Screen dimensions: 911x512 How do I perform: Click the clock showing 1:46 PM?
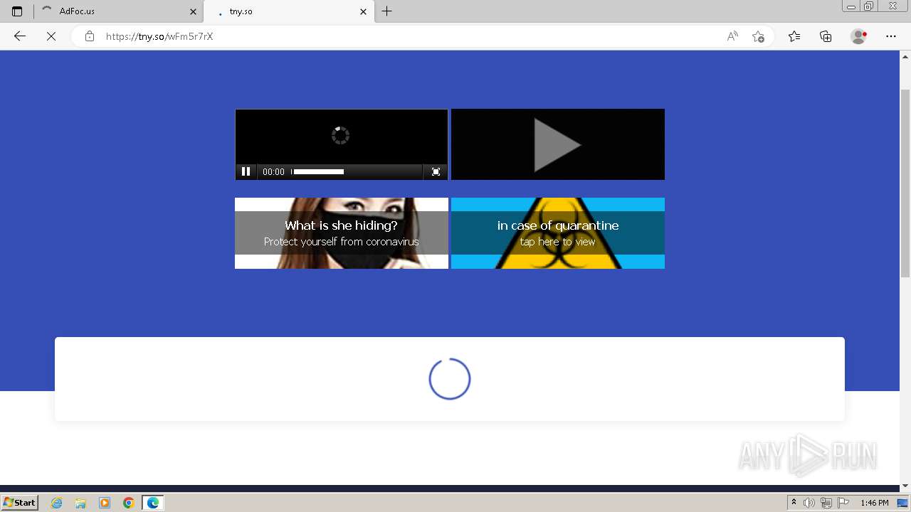click(875, 503)
